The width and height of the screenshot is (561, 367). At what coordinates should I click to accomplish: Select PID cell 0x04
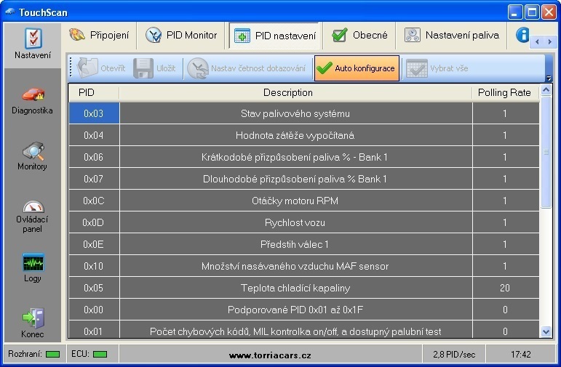[x=94, y=135]
